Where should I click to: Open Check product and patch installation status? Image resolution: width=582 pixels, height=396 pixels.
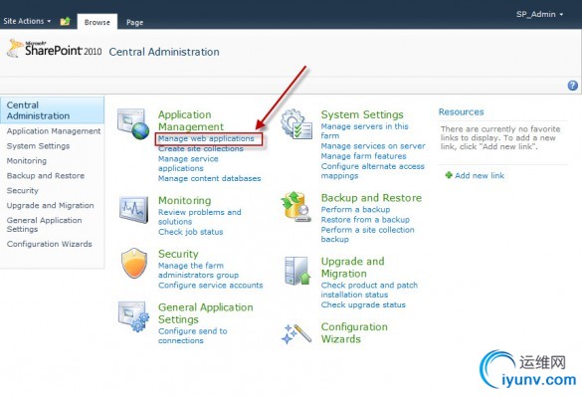tap(369, 290)
